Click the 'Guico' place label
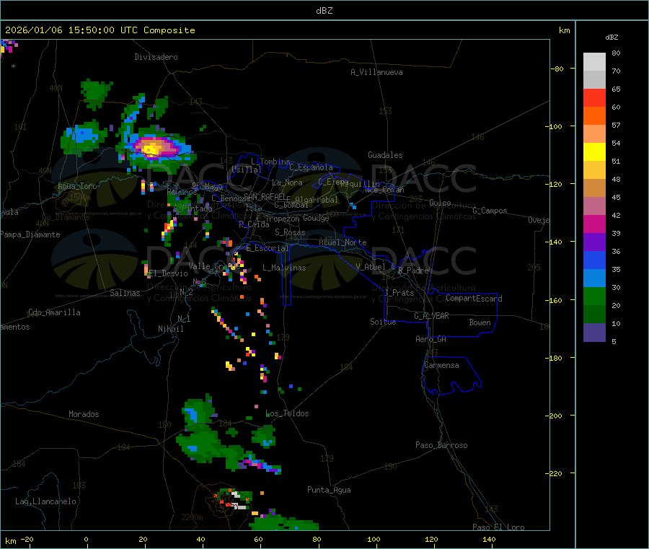Image resolution: width=649 pixels, height=549 pixels. 440,203
